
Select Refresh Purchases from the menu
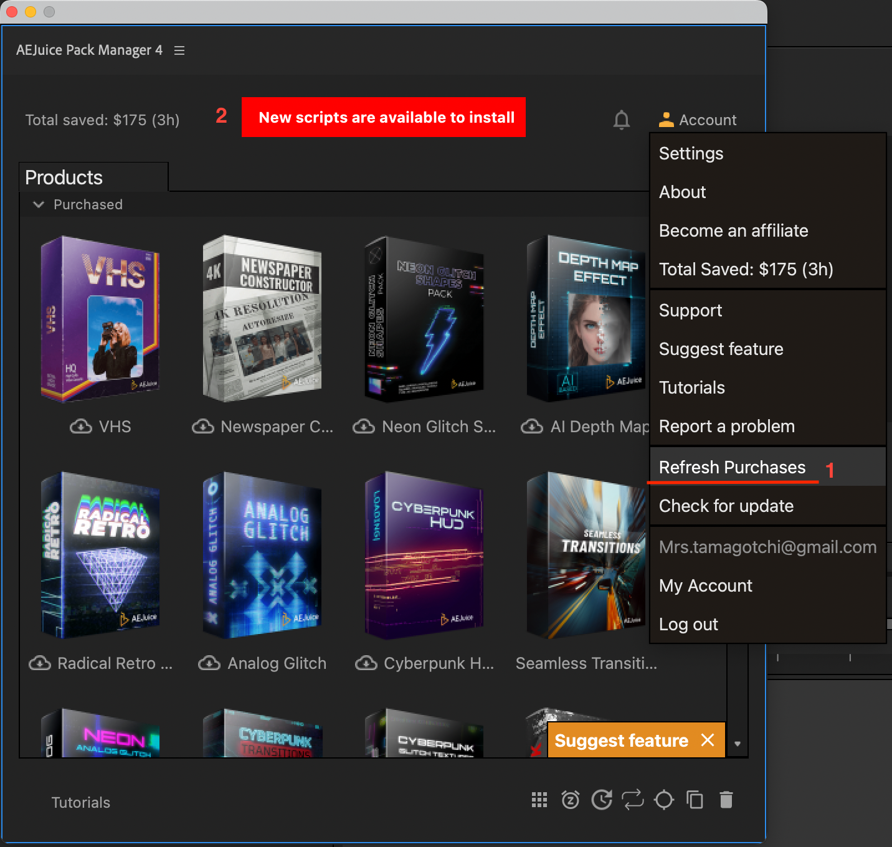click(x=732, y=467)
